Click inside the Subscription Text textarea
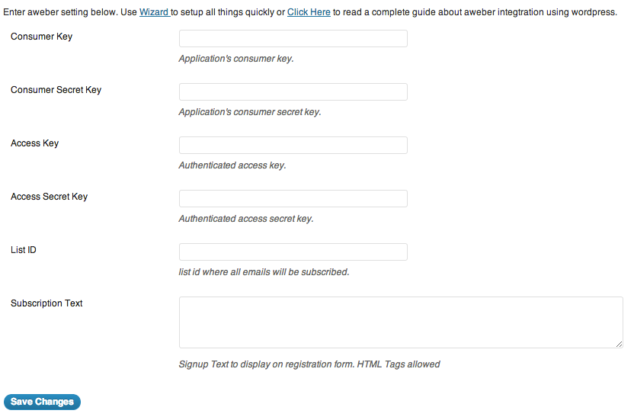This screenshot has height=420, width=634. (x=401, y=322)
